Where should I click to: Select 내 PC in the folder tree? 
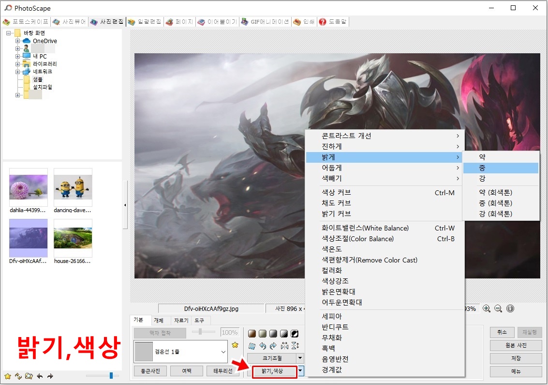pos(40,56)
